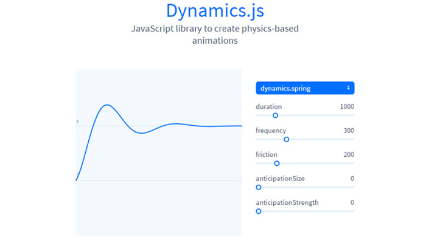The height and width of the screenshot is (243, 426).
Task: Click the graph axis label 1
Action: (x=78, y=122)
